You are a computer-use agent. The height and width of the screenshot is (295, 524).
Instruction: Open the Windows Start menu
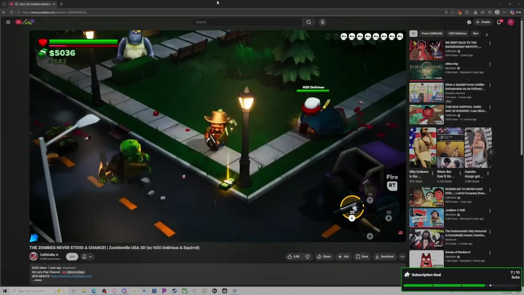coord(5,291)
